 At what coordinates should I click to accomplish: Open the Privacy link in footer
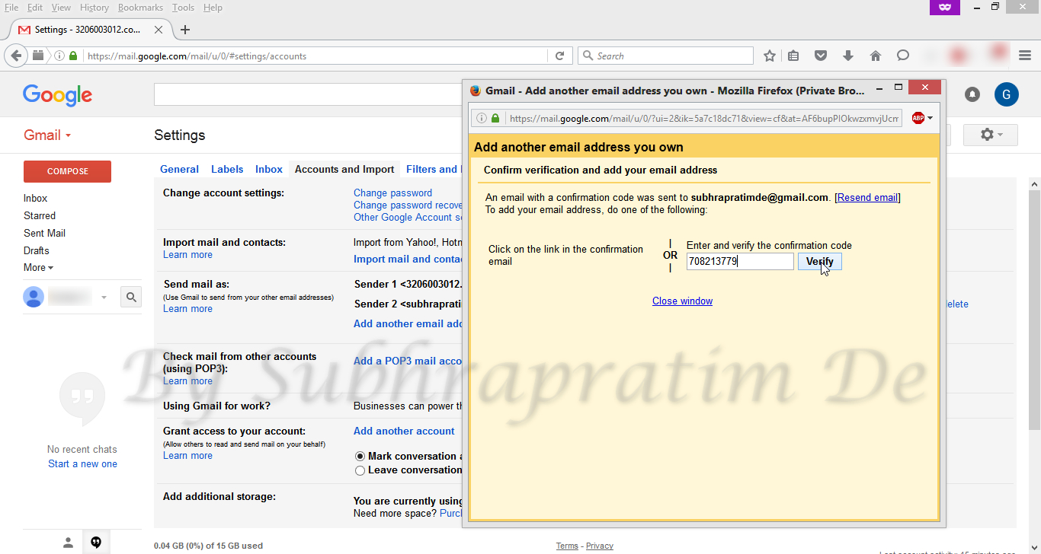tap(600, 546)
